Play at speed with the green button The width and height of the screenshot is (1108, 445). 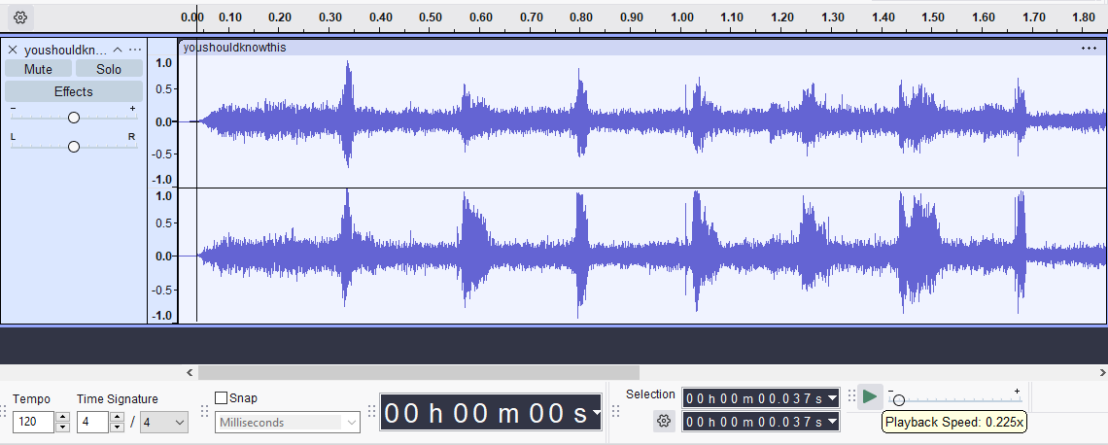tap(870, 397)
